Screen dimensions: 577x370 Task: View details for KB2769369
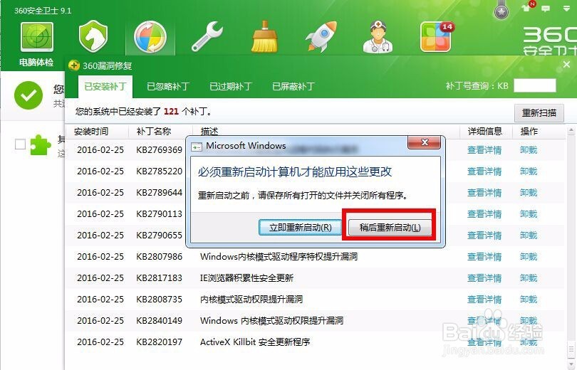click(484, 150)
